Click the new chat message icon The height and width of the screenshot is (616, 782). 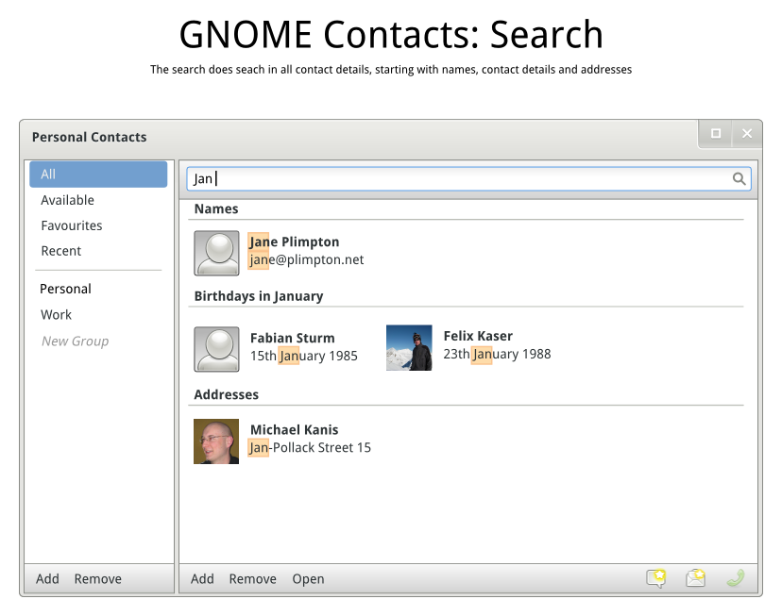[x=656, y=578]
